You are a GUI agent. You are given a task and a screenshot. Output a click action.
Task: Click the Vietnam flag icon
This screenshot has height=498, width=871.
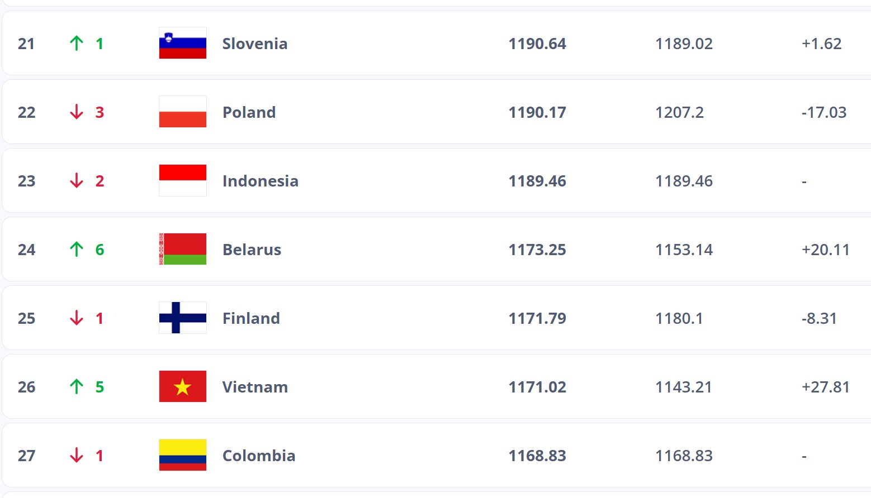tap(183, 386)
